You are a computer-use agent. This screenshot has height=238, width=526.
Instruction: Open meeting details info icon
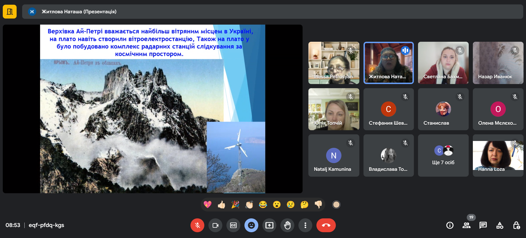[x=450, y=225]
